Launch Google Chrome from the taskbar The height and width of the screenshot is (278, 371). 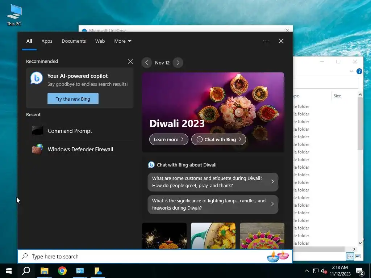[62, 271]
